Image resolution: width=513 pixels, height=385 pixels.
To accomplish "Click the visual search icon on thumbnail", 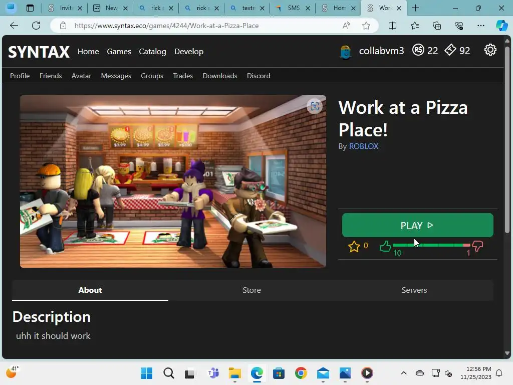I will 315,106.
